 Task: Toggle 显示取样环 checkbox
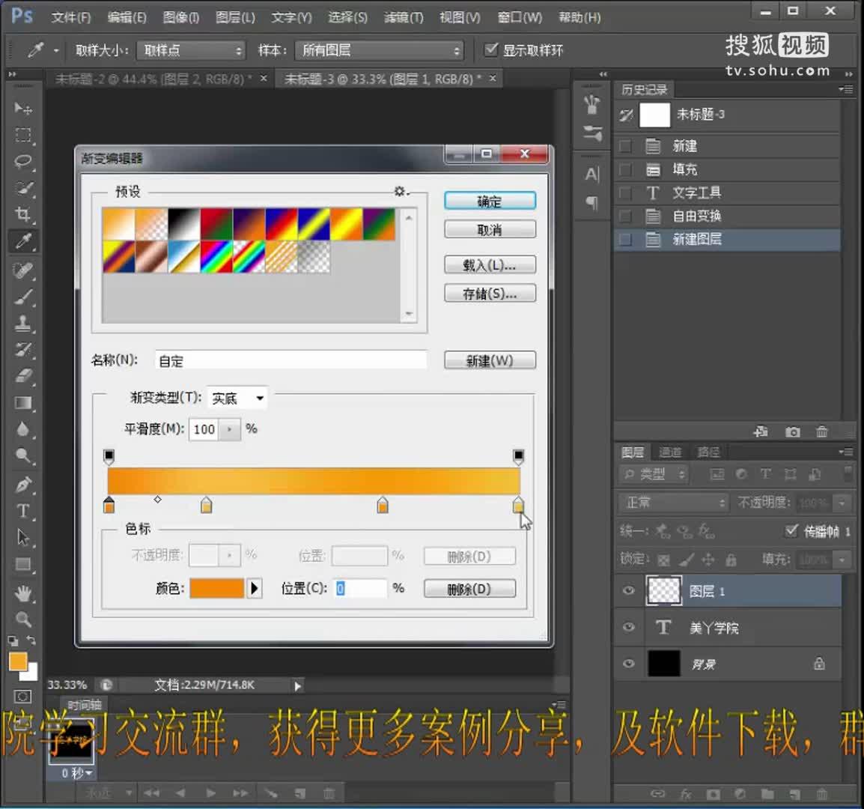point(490,50)
